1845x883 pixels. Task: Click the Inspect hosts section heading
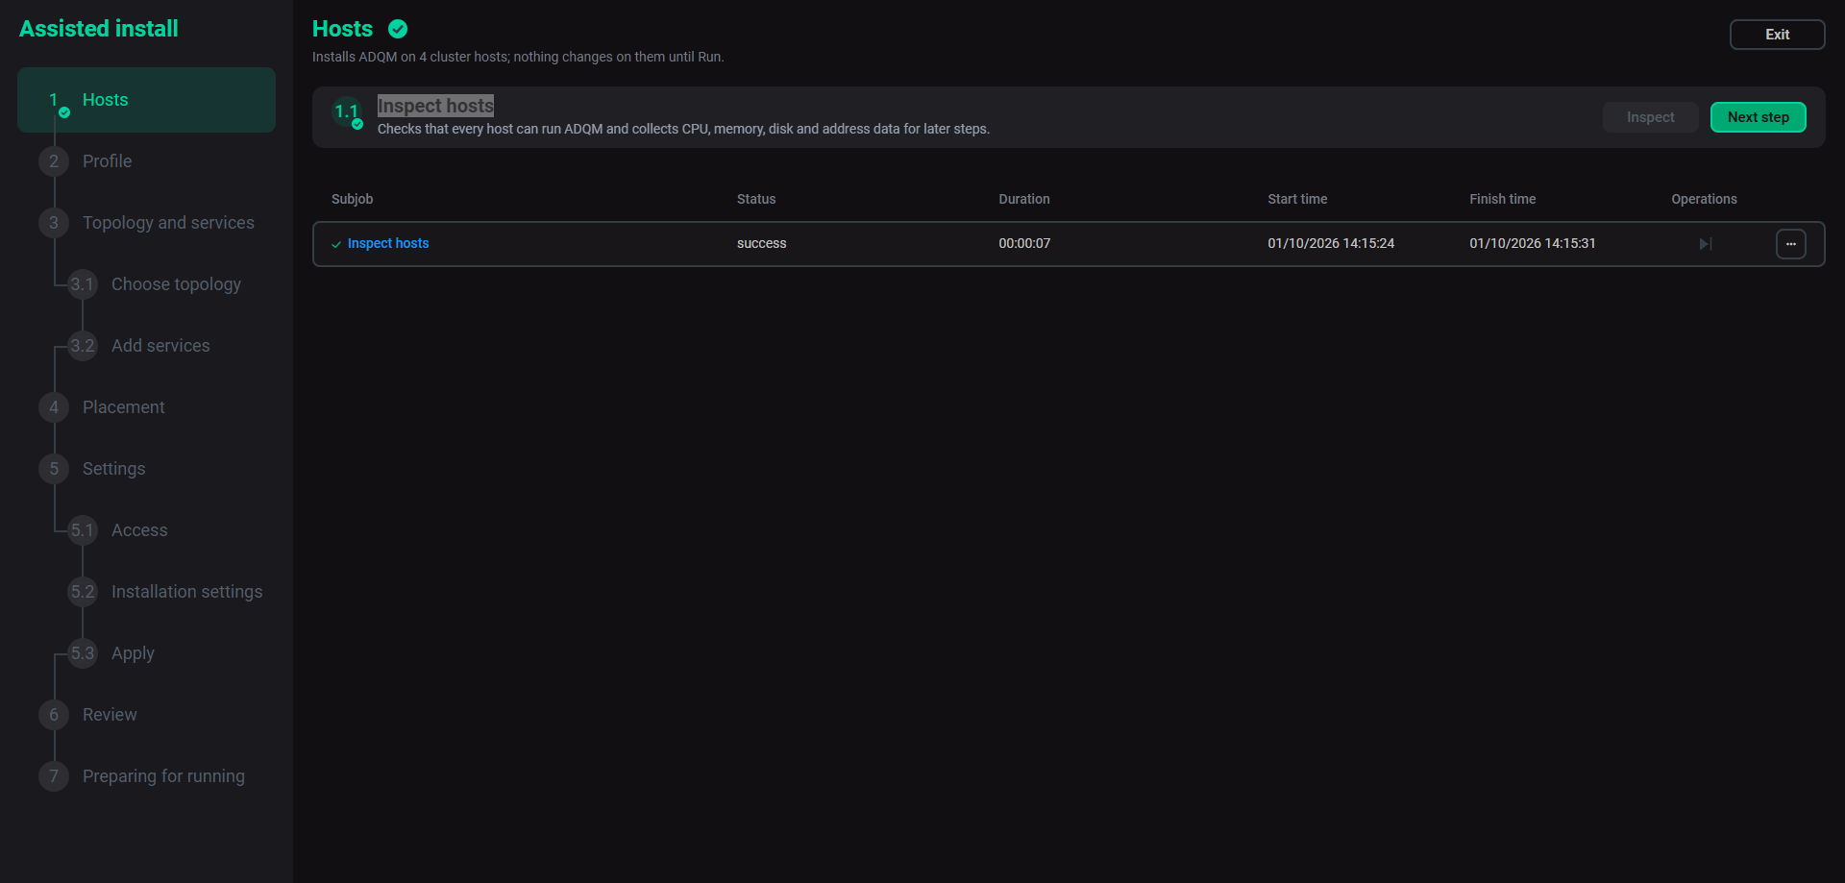435,106
